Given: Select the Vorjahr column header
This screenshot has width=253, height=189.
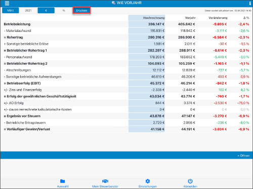Looking at the screenshot, I should (x=190, y=18).
